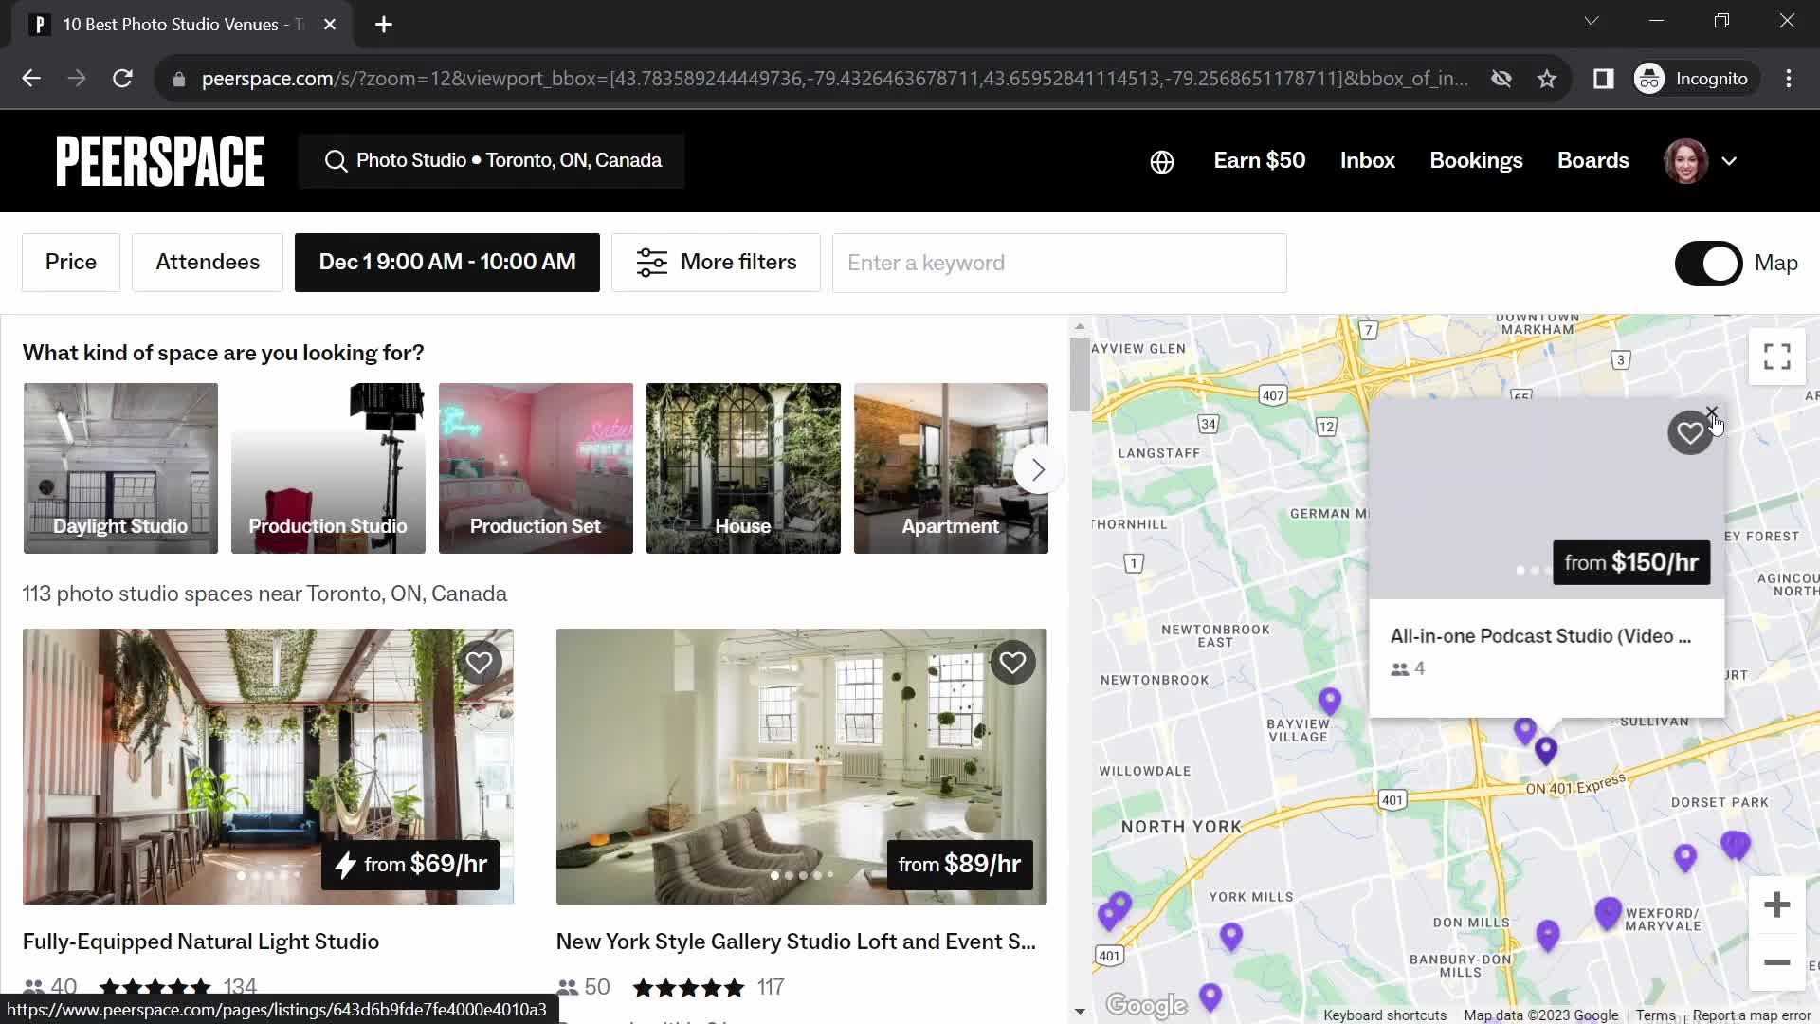1820x1024 pixels.
Task: Click the fullscreen expand icon on map
Action: click(x=1776, y=357)
